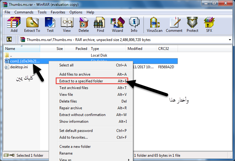This screenshot has height=161, width=235.
Task: Click '1 folder and 65 bytes' status text
Action: coord(157,155)
